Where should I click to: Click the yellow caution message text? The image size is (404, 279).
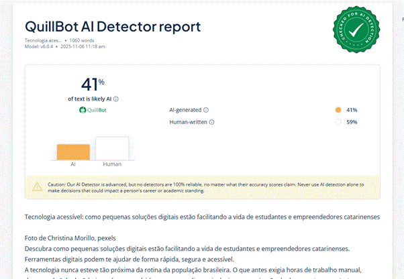coord(208,186)
